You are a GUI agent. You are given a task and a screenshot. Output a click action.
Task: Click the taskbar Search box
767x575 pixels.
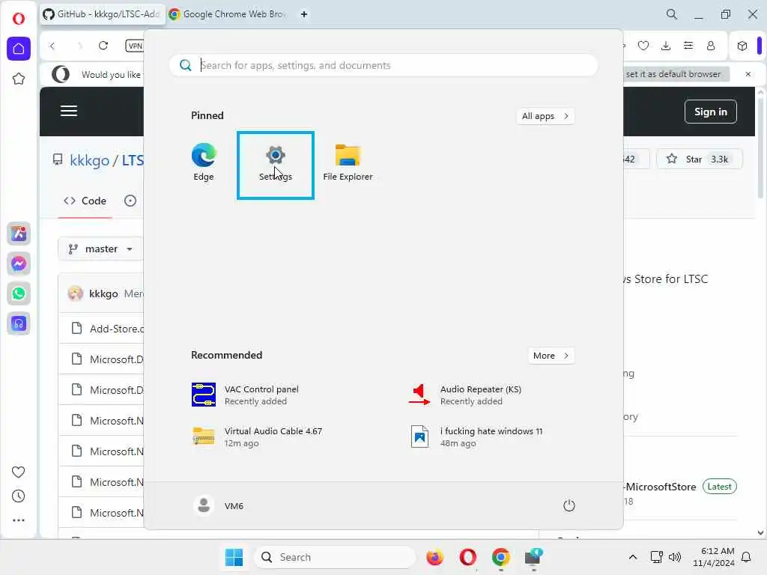click(335, 557)
